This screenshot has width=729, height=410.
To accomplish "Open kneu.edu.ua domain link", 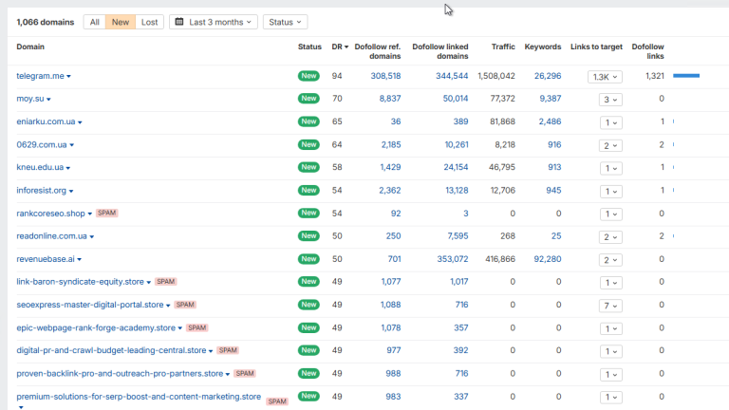I will (40, 167).
